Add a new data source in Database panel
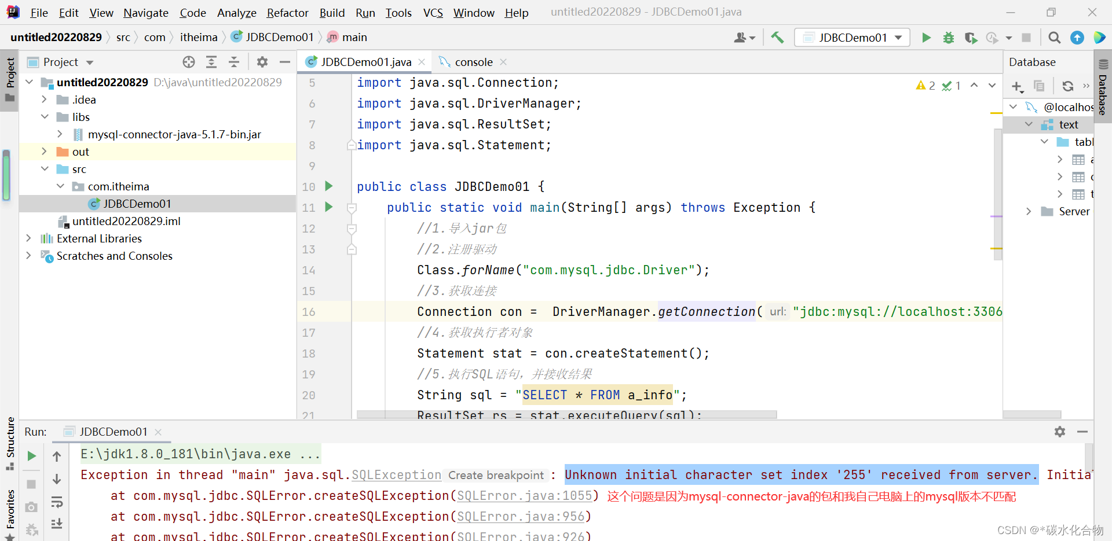The height and width of the screenshot is (541, 1112). (x=1017, y=87)
